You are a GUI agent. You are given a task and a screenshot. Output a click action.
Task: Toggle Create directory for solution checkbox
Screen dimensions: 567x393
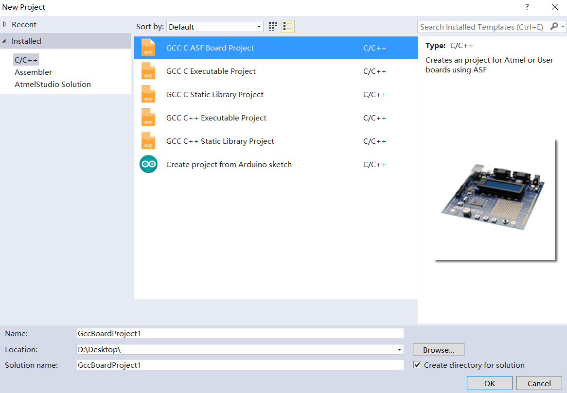pos(417,365)
